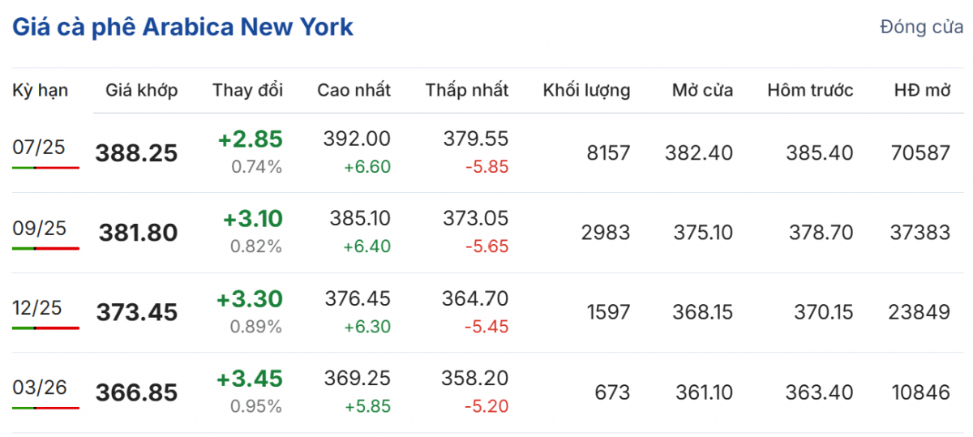This screenshot has height=437, width=973.
Task: Click the Cao nhất column header
Action: point(354,90)
